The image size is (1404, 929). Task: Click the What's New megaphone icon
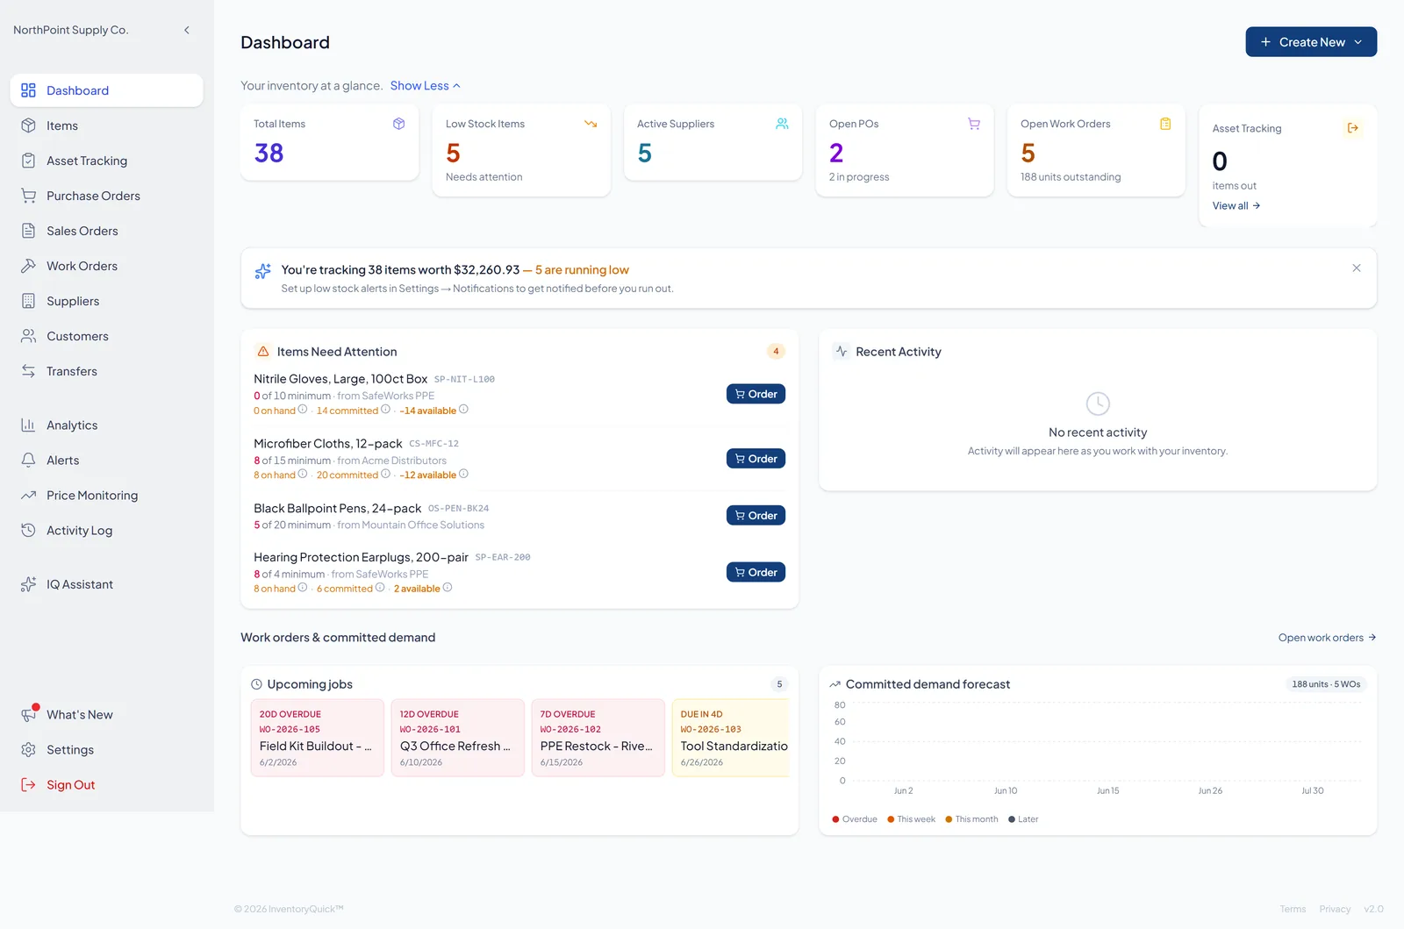28,714
